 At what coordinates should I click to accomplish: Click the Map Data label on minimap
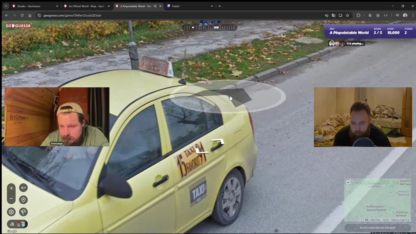tap(375, 220)
